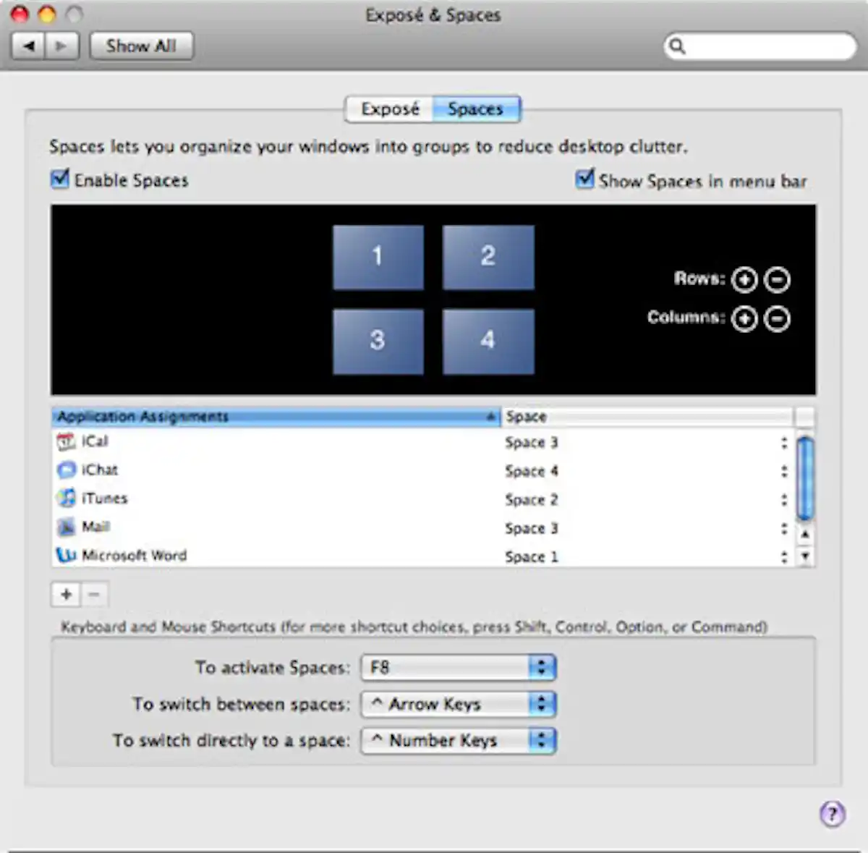Click the back navigation arrow
This screenshot has height=853, width=868.
click(x=27, y=46)
